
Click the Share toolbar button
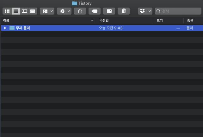click(80, 11)
